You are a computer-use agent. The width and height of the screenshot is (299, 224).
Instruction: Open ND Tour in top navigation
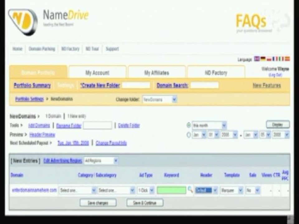[x=92, y=49]
